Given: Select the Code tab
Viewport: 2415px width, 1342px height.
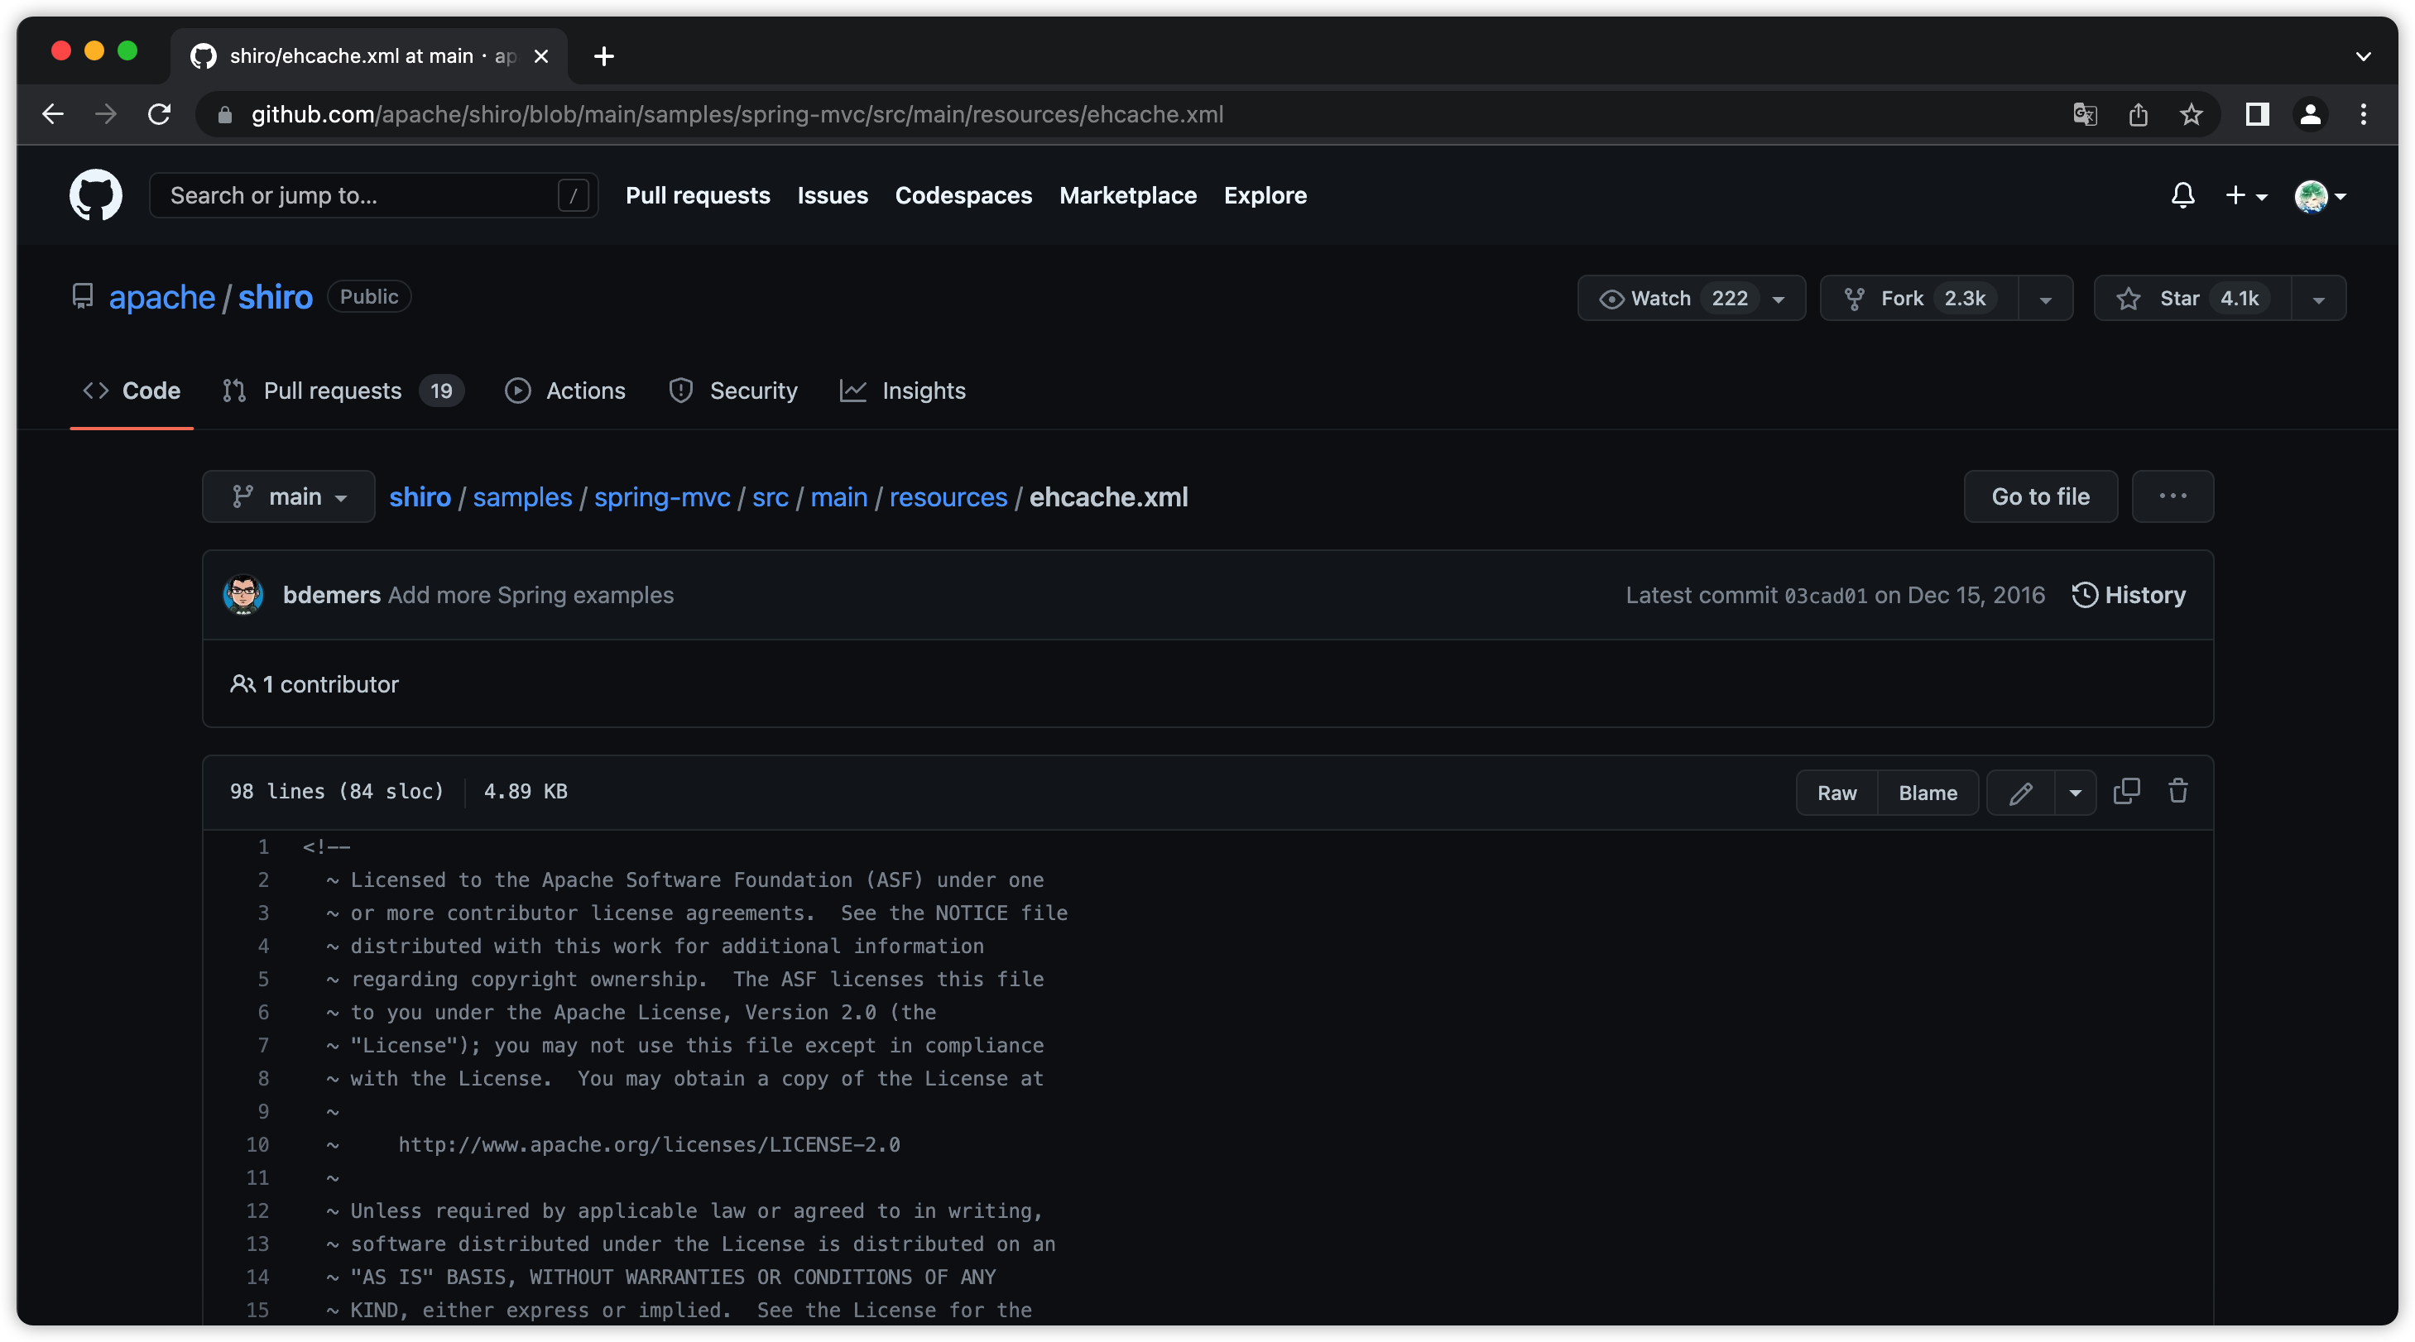Looking at the screenshot, I should tap(132, 390).
